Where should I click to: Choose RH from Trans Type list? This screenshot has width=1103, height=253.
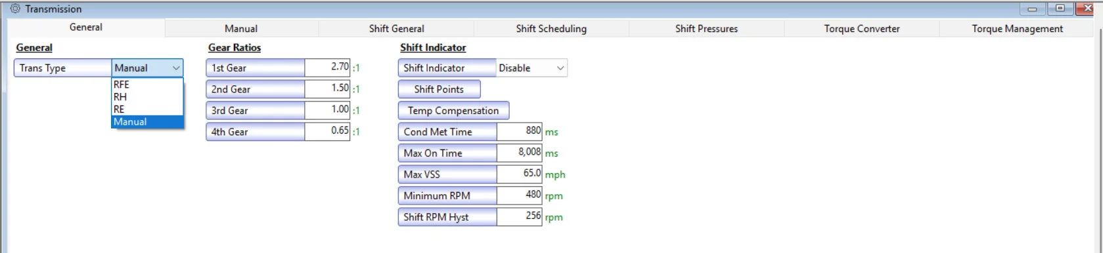click(147, 97)
